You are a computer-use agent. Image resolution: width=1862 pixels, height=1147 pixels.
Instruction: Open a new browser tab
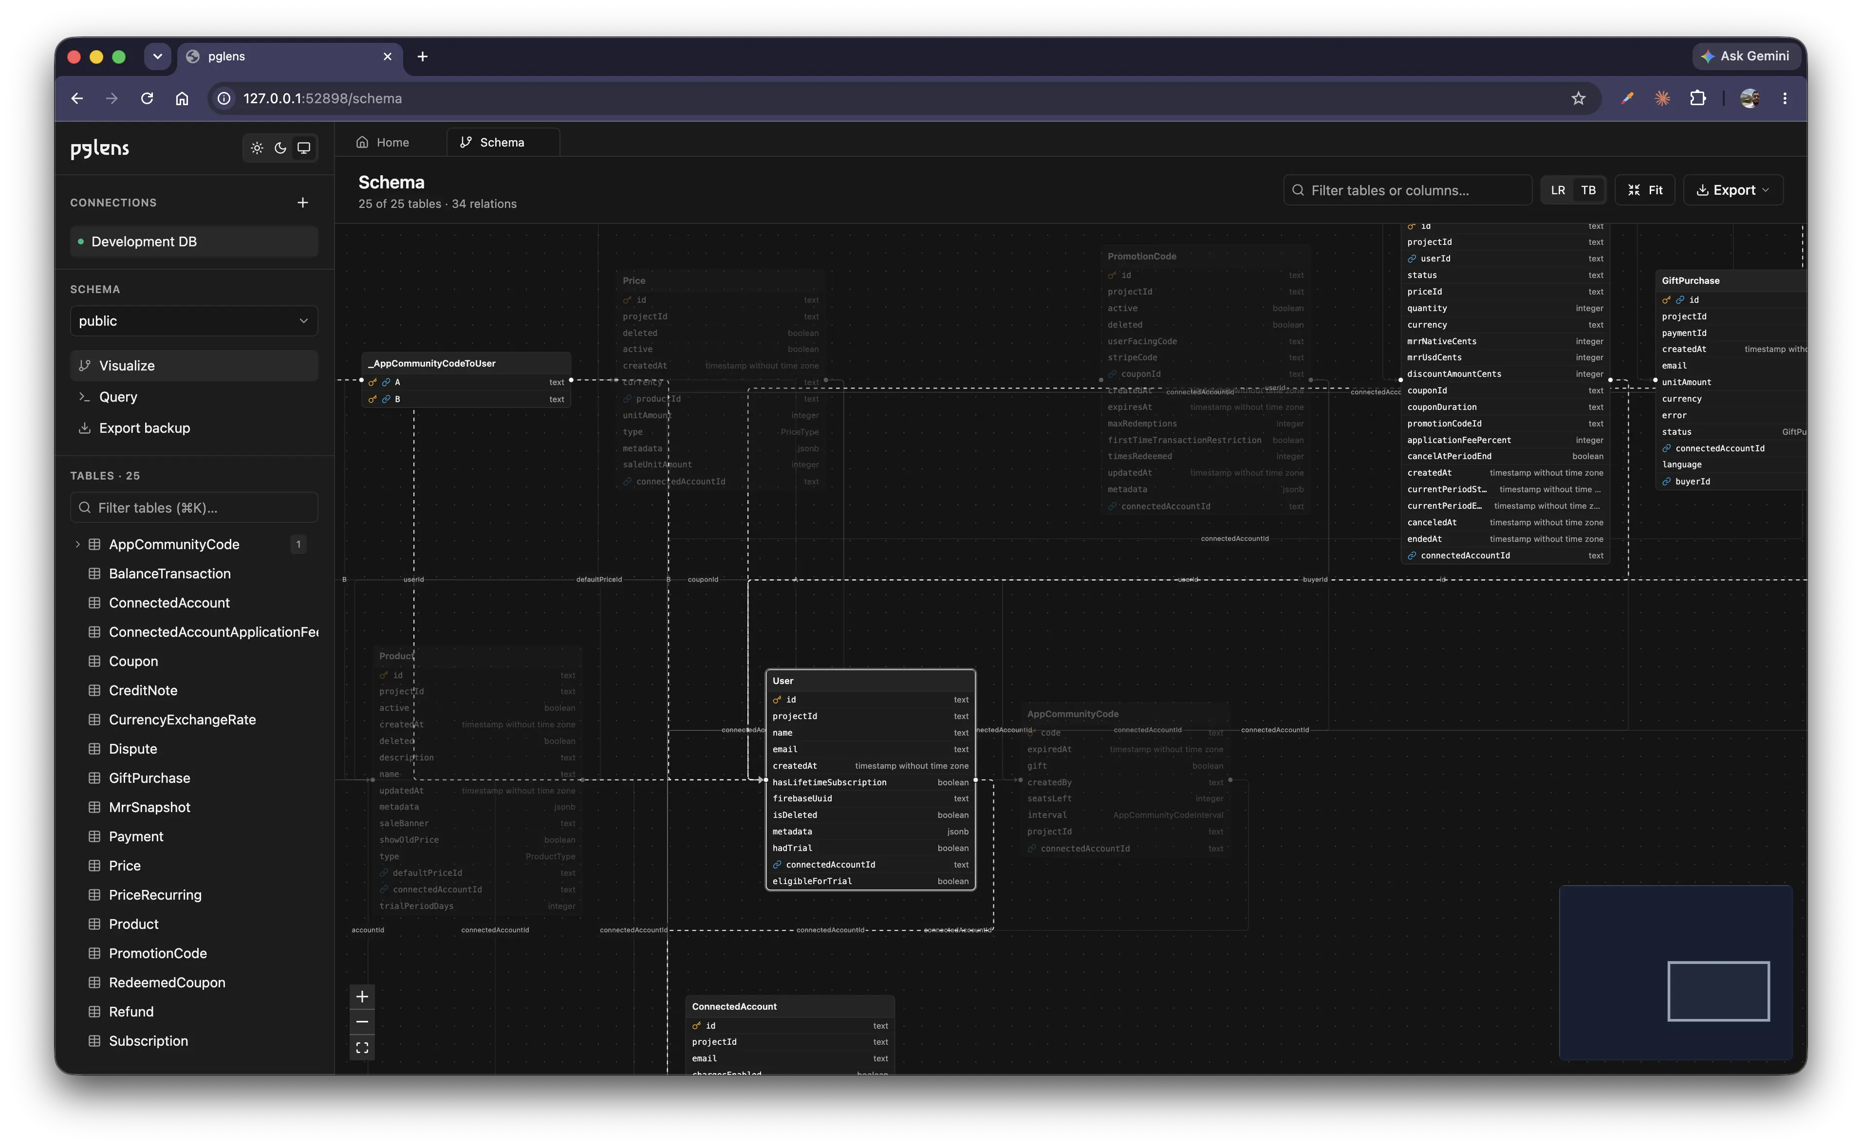[x=423, y=56]
